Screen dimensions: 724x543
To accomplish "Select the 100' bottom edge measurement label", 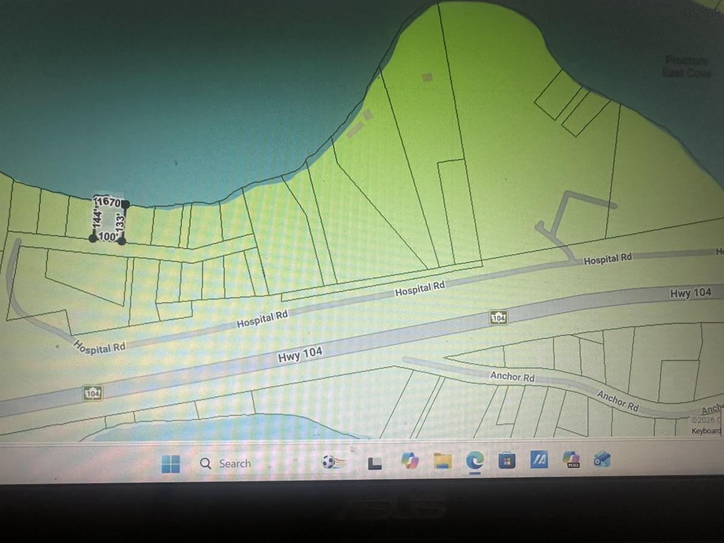I will pos(107,237).
